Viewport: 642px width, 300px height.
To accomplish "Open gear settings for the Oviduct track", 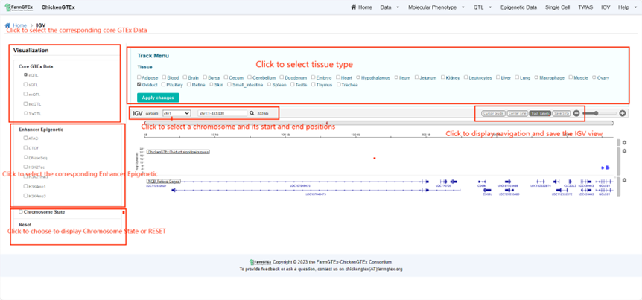I will [624, 151].
